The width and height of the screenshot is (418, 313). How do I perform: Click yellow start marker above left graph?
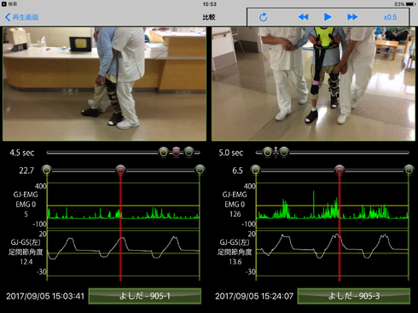pyautogui.click(x=47, y=171)
